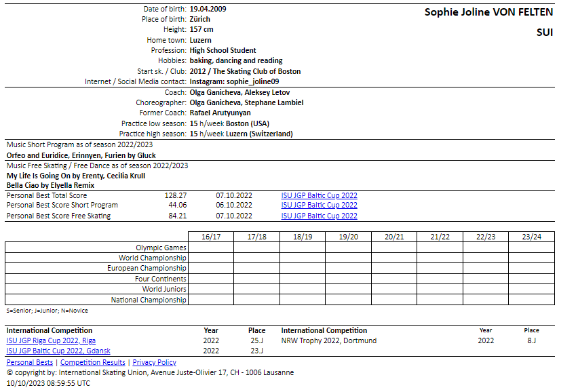Go to Personal Bests page link
578x392 pixels.
tap(30, 363)
